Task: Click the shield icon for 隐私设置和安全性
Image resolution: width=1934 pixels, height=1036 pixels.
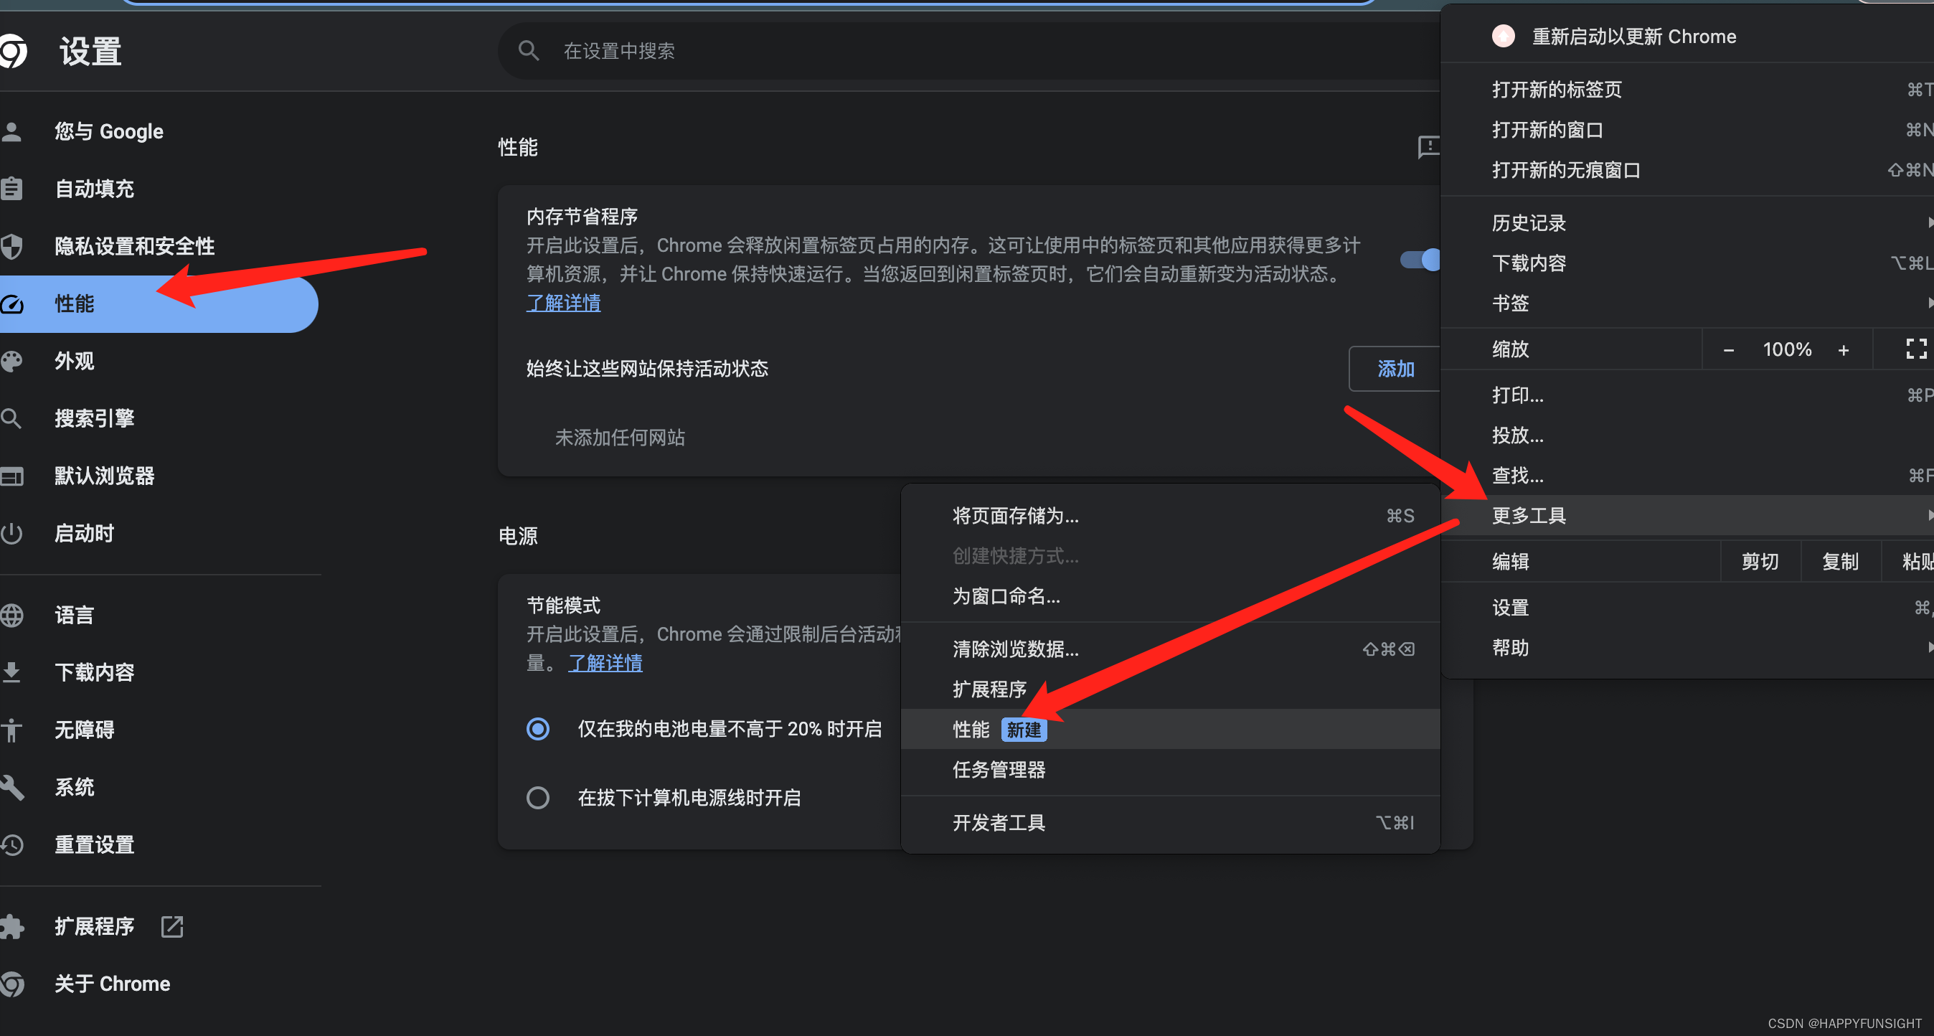Action: click(x=13, y=246)
